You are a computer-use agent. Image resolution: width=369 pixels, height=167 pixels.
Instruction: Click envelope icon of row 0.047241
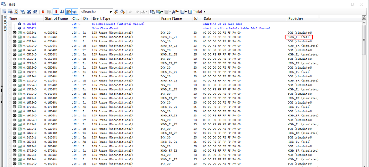click(20, 50)
